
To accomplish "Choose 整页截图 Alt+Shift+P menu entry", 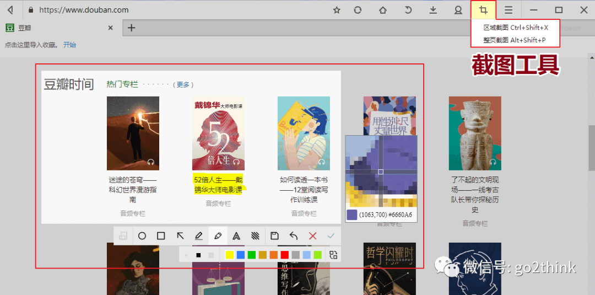I will point(515,40).
